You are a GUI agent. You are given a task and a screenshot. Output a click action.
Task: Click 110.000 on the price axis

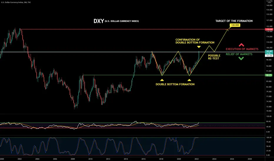pyautogui.click(x=269, y=42)
